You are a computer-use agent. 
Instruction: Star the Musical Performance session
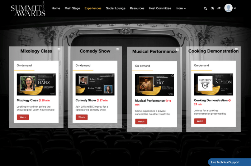coord(172,75)
